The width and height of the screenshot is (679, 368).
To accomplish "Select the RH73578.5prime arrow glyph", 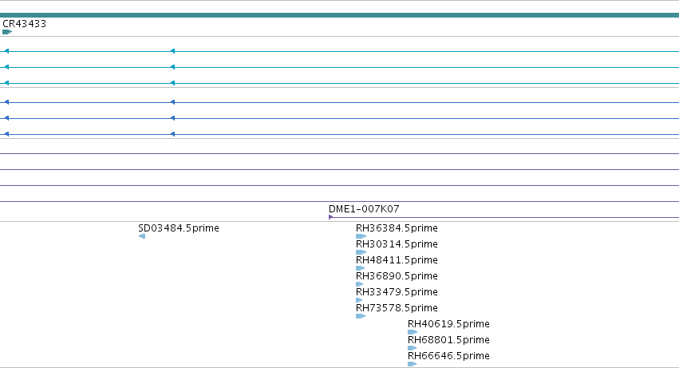I will (x=361, y=316).
